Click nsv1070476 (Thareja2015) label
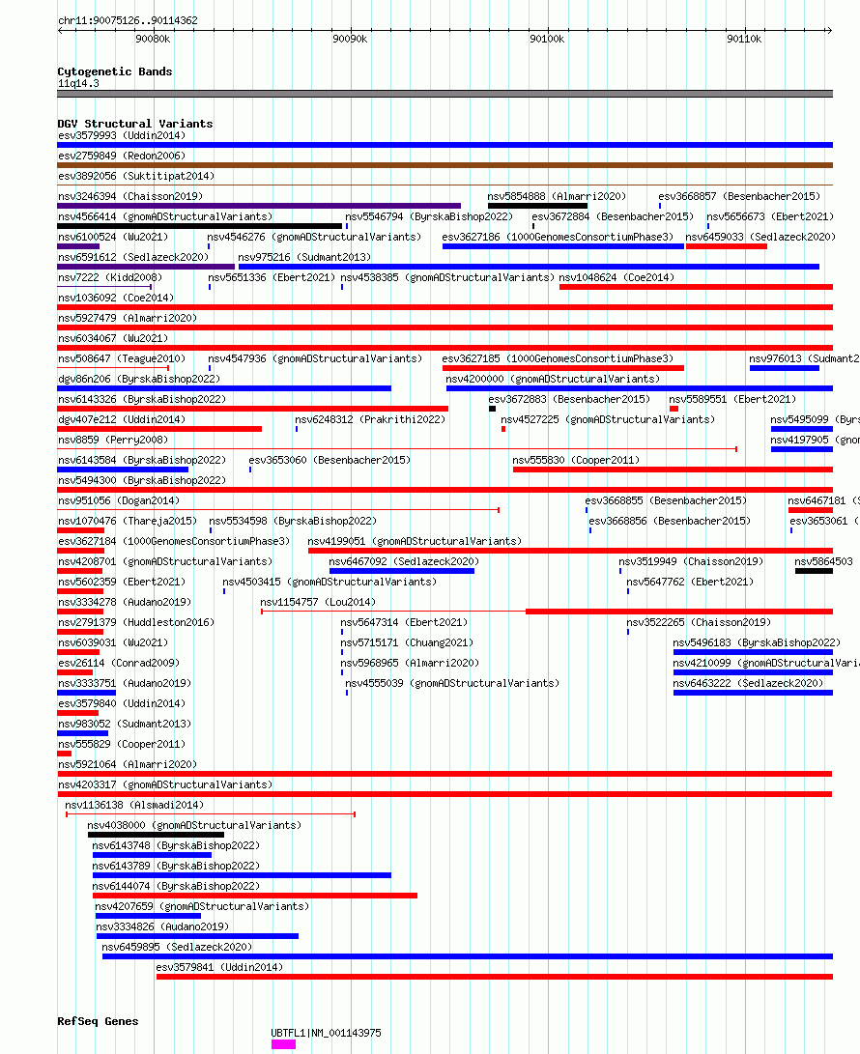The width and height of the screenshot is (860, 1054). coord(128,521)
